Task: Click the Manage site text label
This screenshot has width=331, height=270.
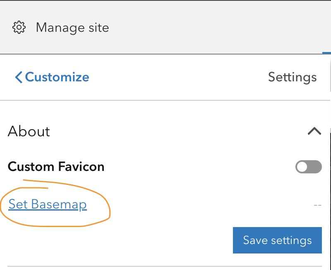Action: [x=72, y=28]
